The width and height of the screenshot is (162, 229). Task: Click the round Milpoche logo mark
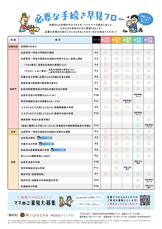22,215
